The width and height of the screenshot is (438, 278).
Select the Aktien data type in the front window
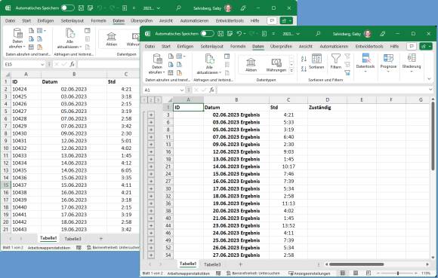pos(251,65)
